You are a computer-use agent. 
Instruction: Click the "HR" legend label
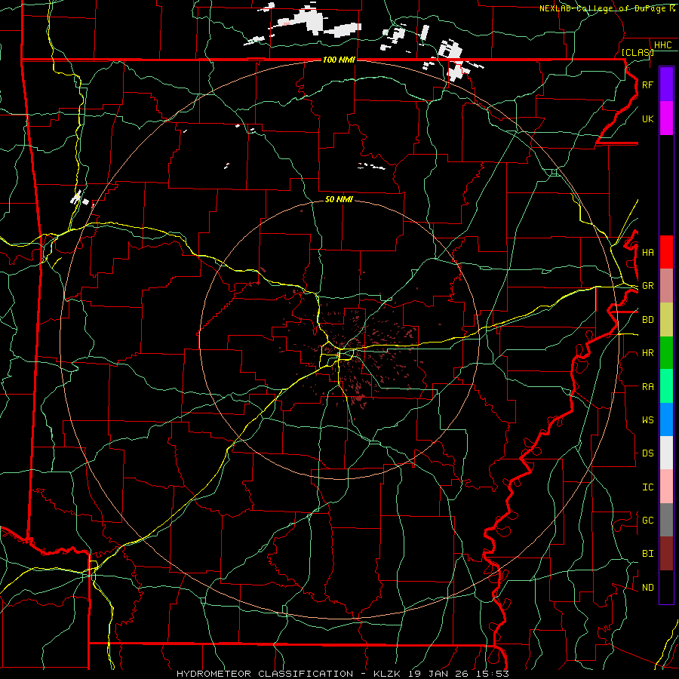[x=648, y=353]
